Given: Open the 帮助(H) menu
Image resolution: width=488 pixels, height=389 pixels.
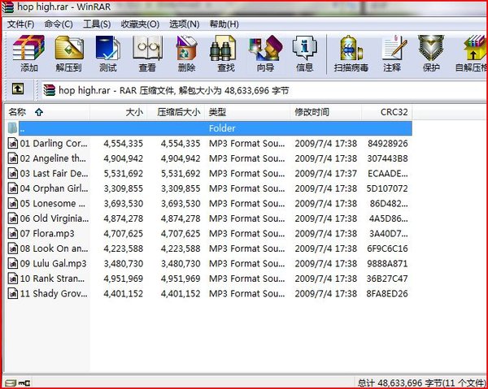Looking at the screenshot, I should point(224,24).
